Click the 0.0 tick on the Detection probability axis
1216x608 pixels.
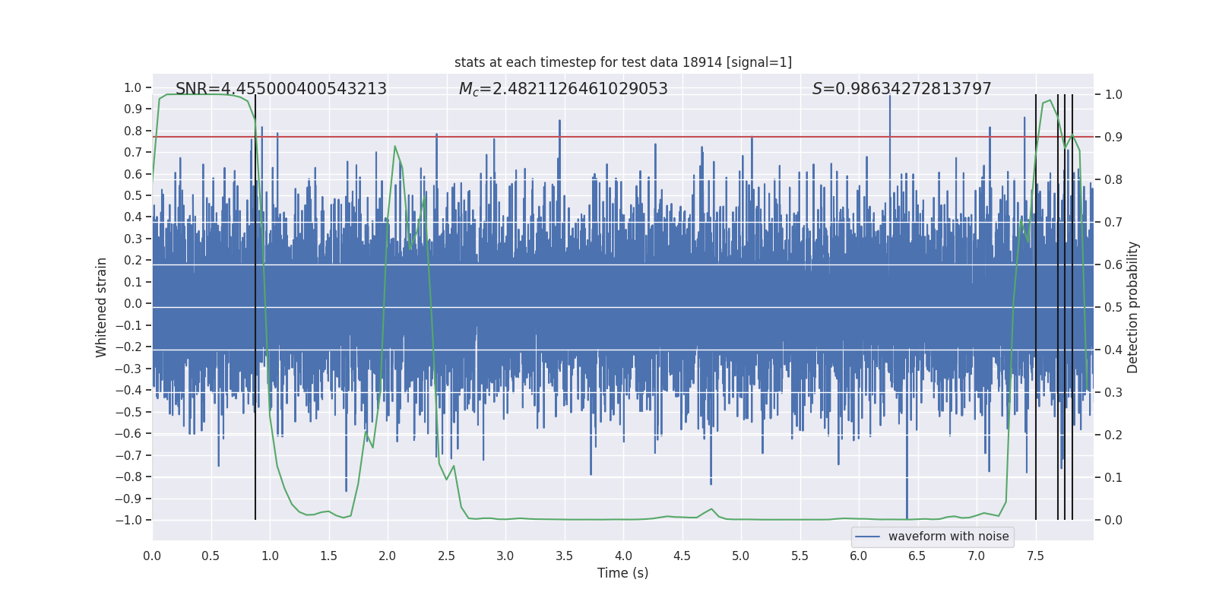[x=1113, y=520]
